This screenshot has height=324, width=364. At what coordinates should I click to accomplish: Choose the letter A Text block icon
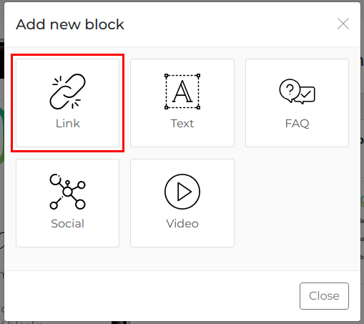tap(182, 92)
